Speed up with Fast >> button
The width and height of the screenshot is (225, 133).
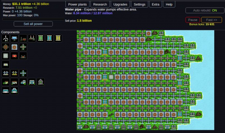click(211, 20)
